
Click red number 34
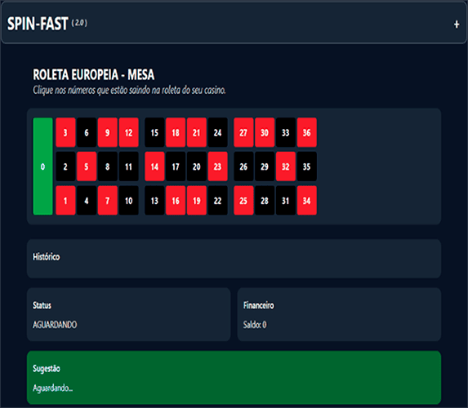pyautogui.click(x=307, y=201)
